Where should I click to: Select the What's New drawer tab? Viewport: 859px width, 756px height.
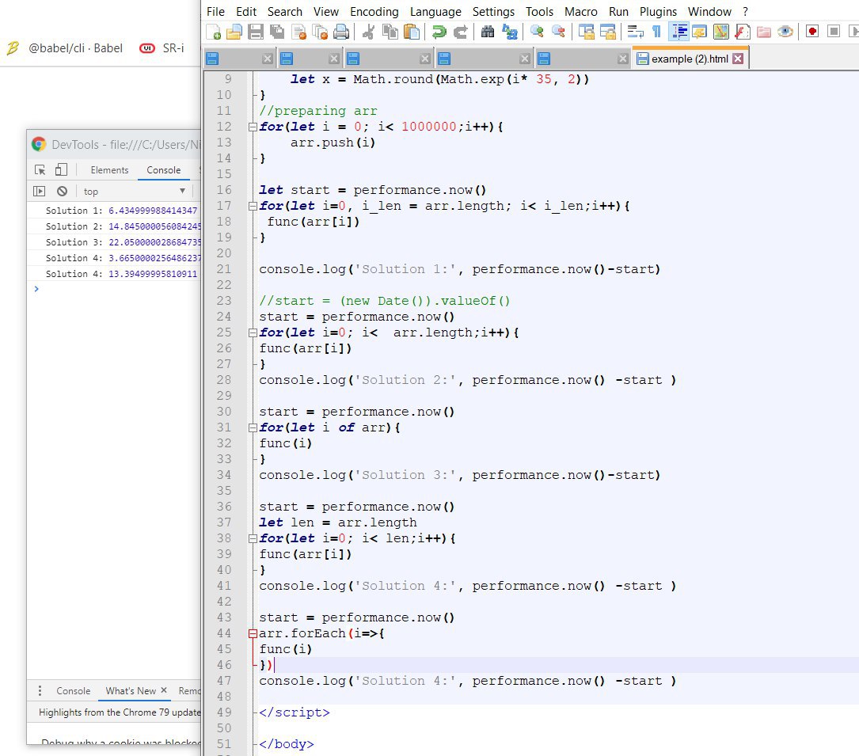click(131, 691)
